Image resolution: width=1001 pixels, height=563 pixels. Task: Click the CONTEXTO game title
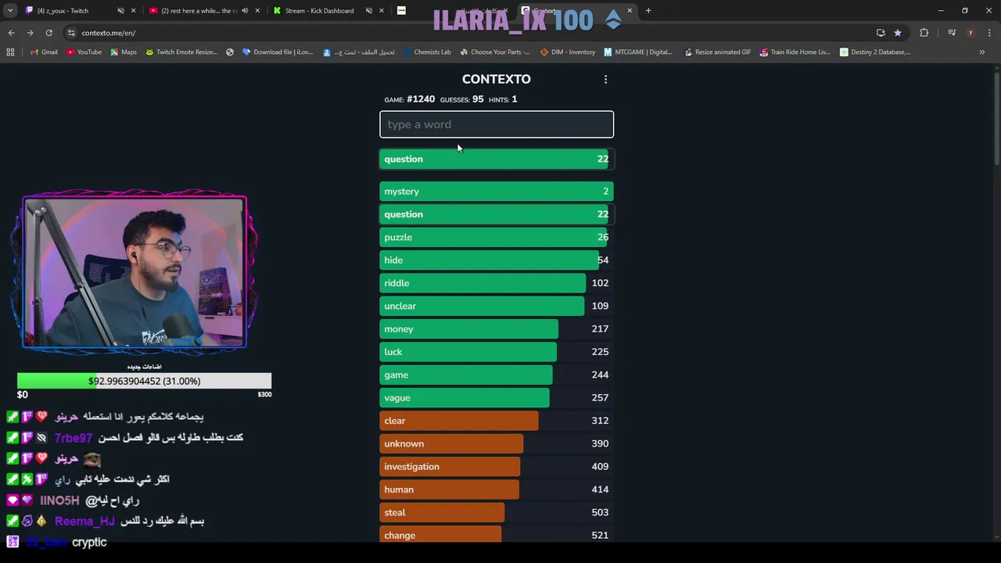497,79
